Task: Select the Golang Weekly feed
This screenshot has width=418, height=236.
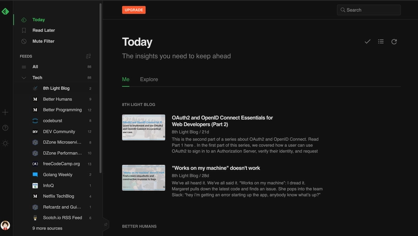Action: click(x=57, y=175)
